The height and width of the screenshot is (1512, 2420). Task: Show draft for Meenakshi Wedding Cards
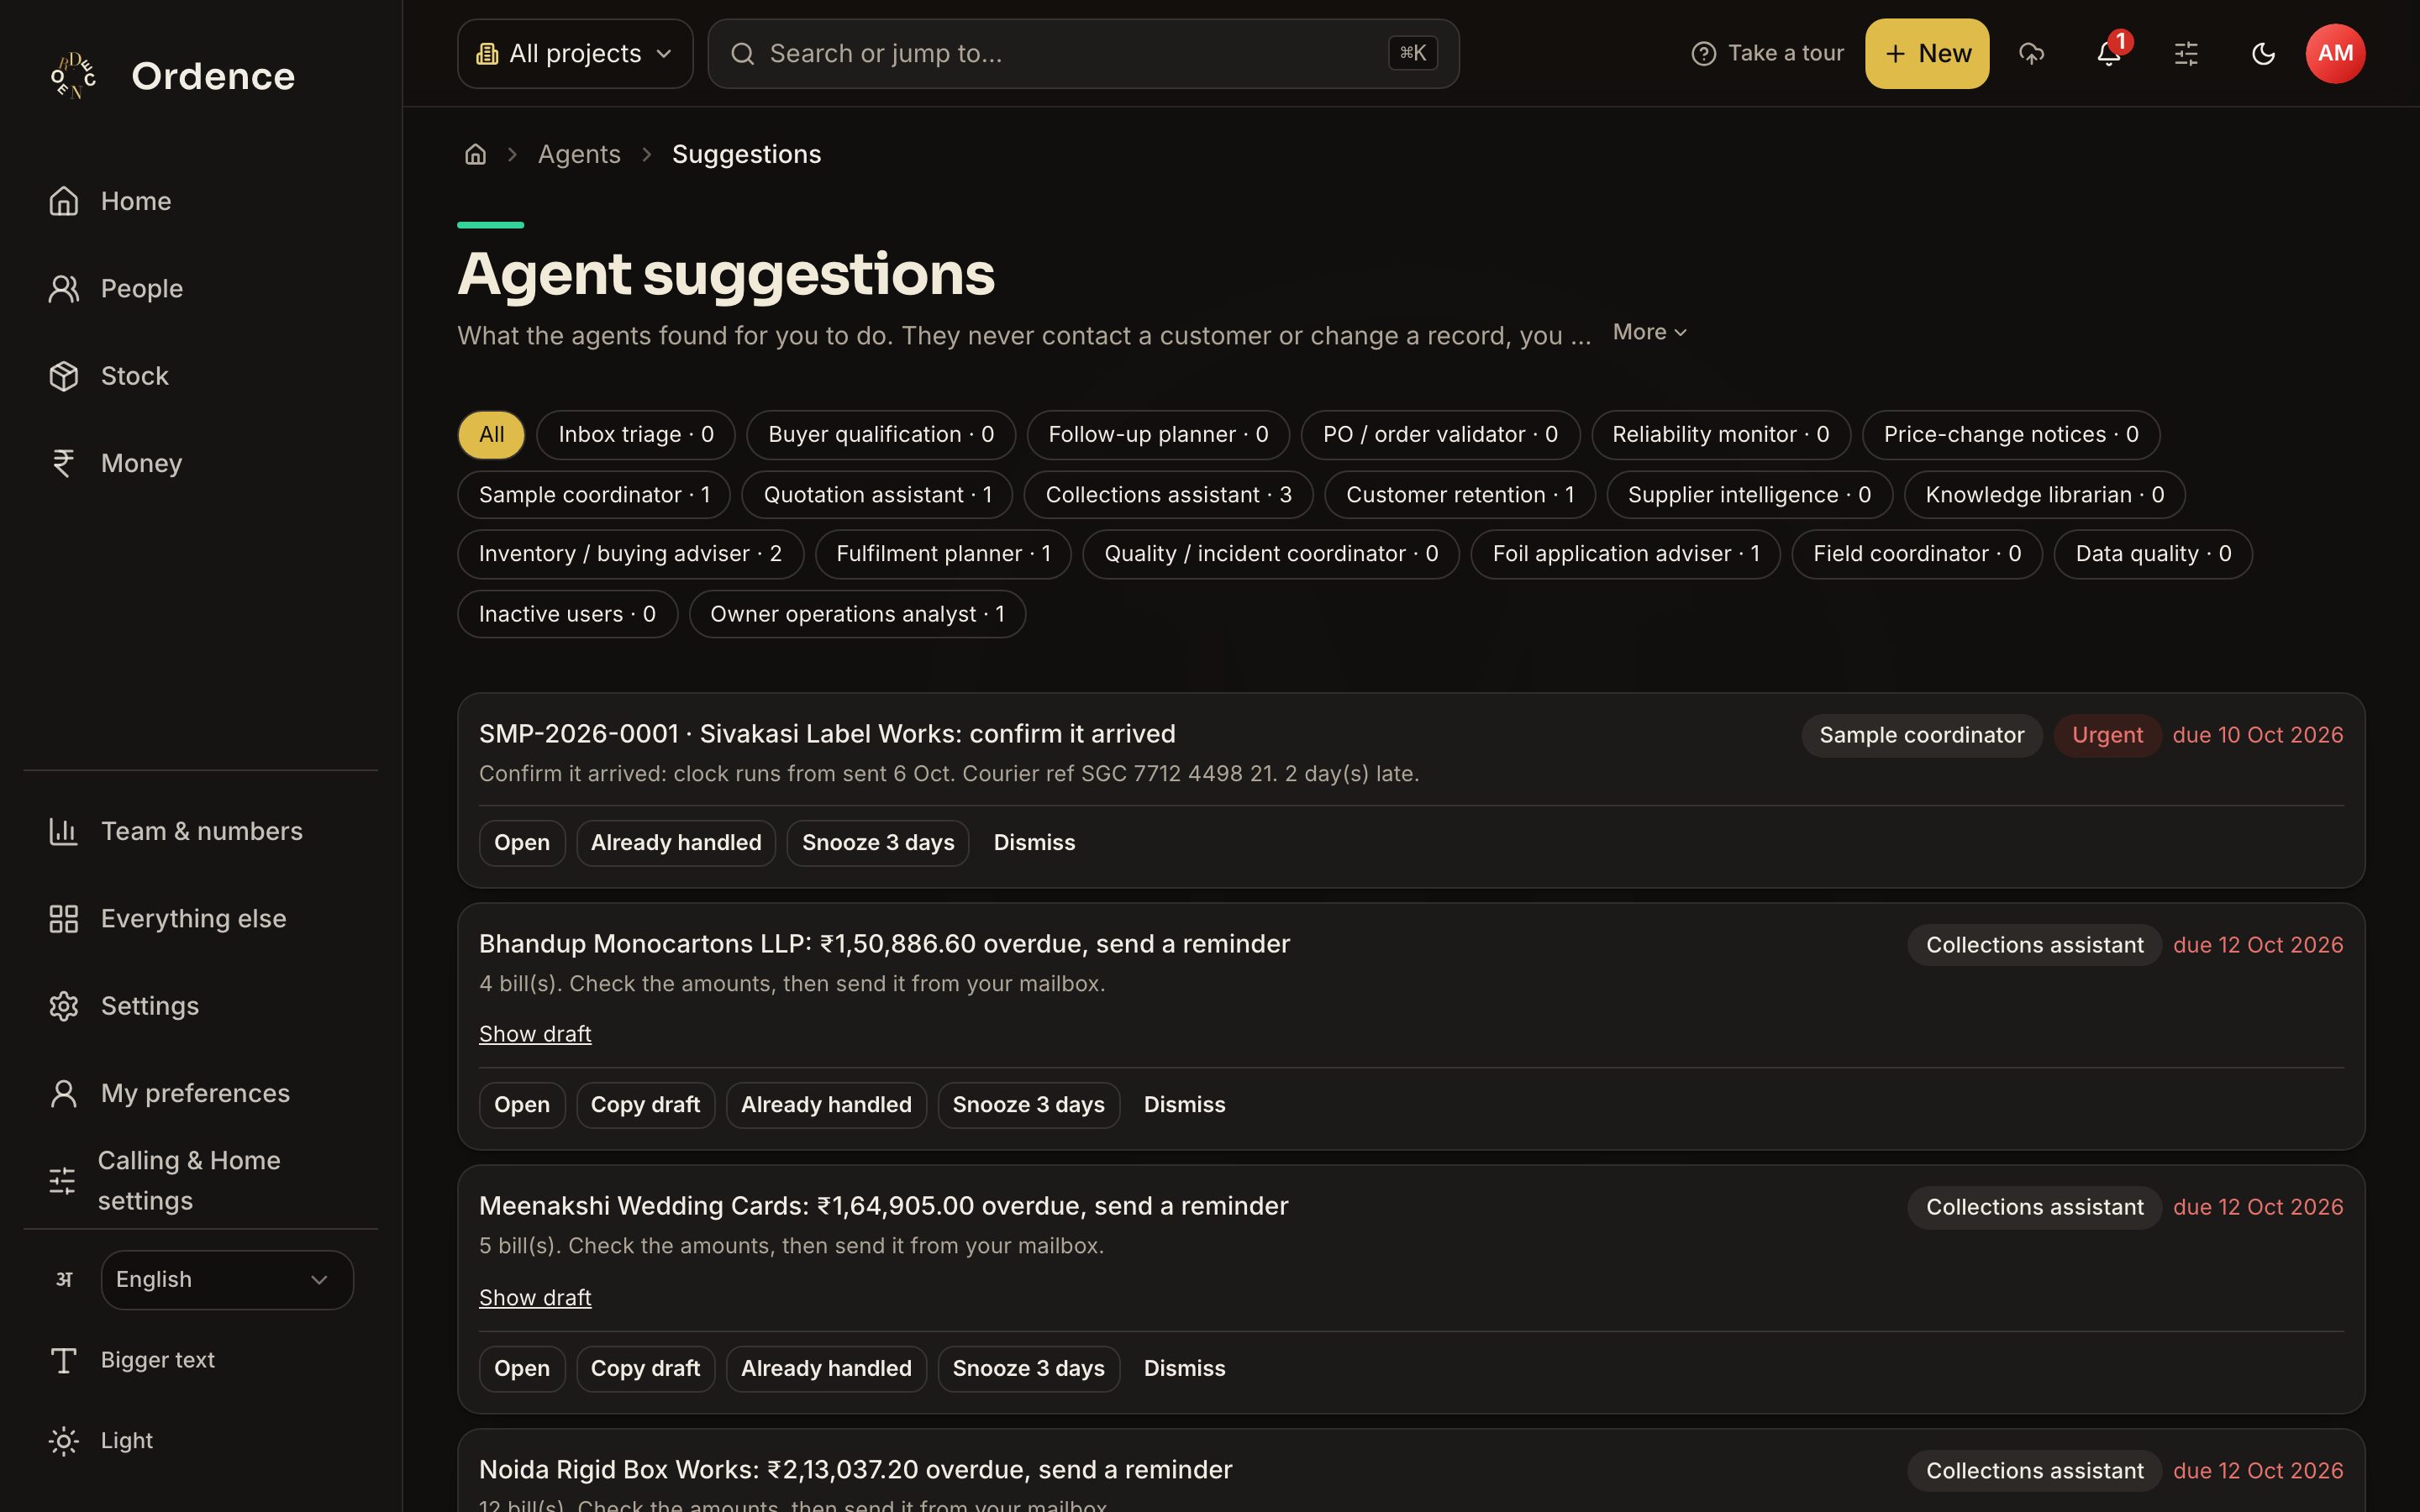click(535, 1297)
